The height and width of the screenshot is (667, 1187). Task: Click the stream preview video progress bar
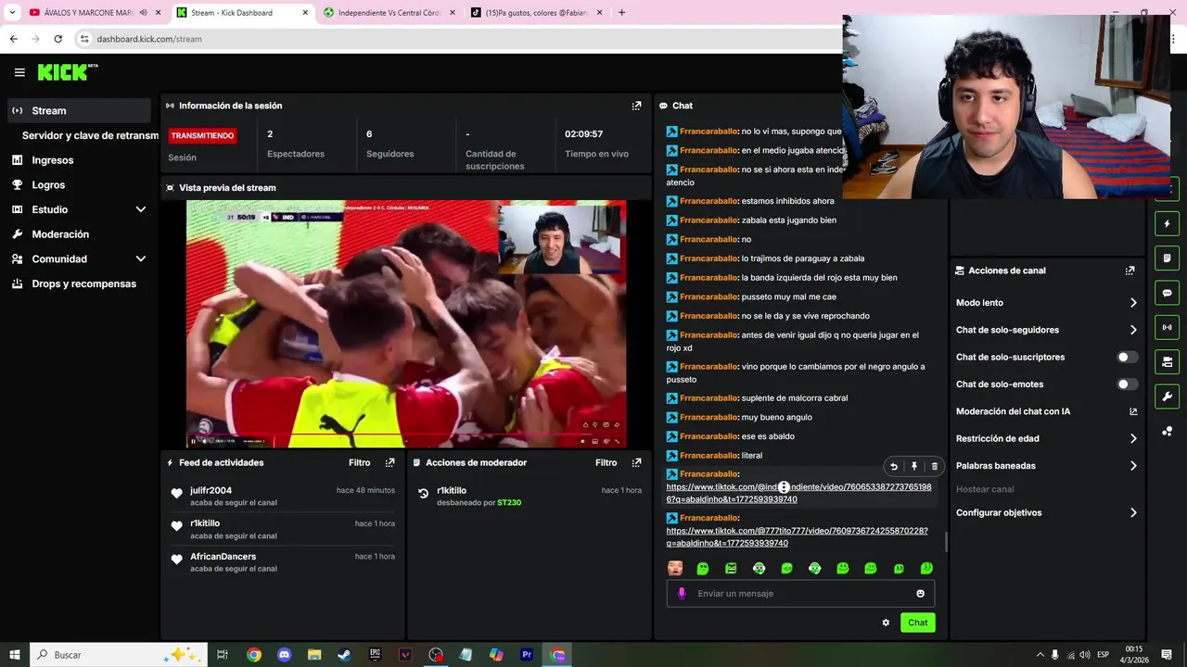(406, 434)
